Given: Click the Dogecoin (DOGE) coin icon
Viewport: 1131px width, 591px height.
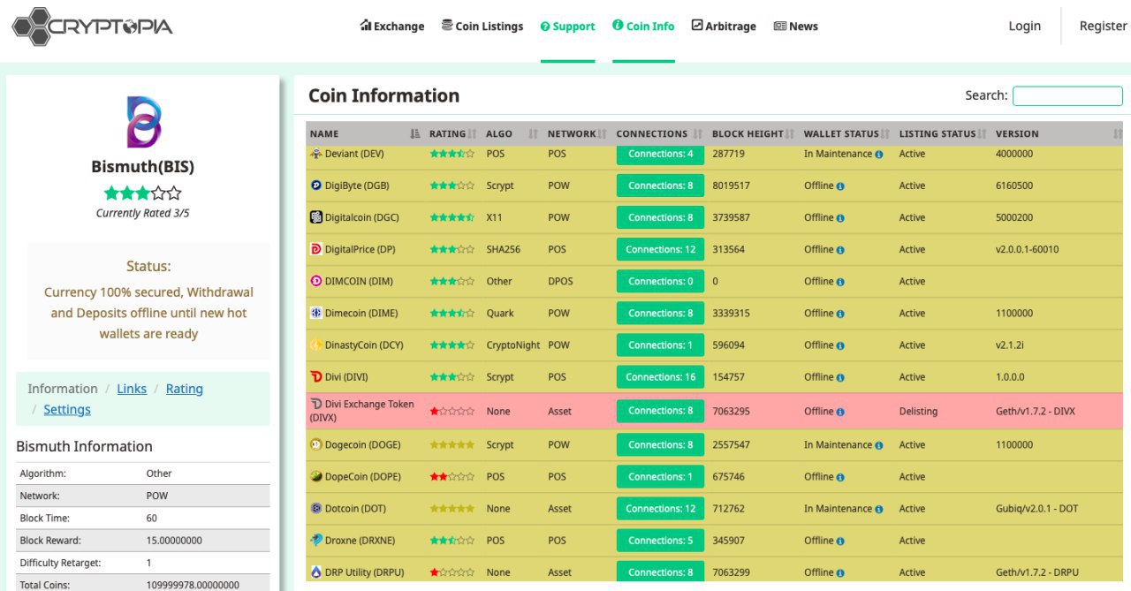Looking at the screenshot, I should click(x=316, y=444).
